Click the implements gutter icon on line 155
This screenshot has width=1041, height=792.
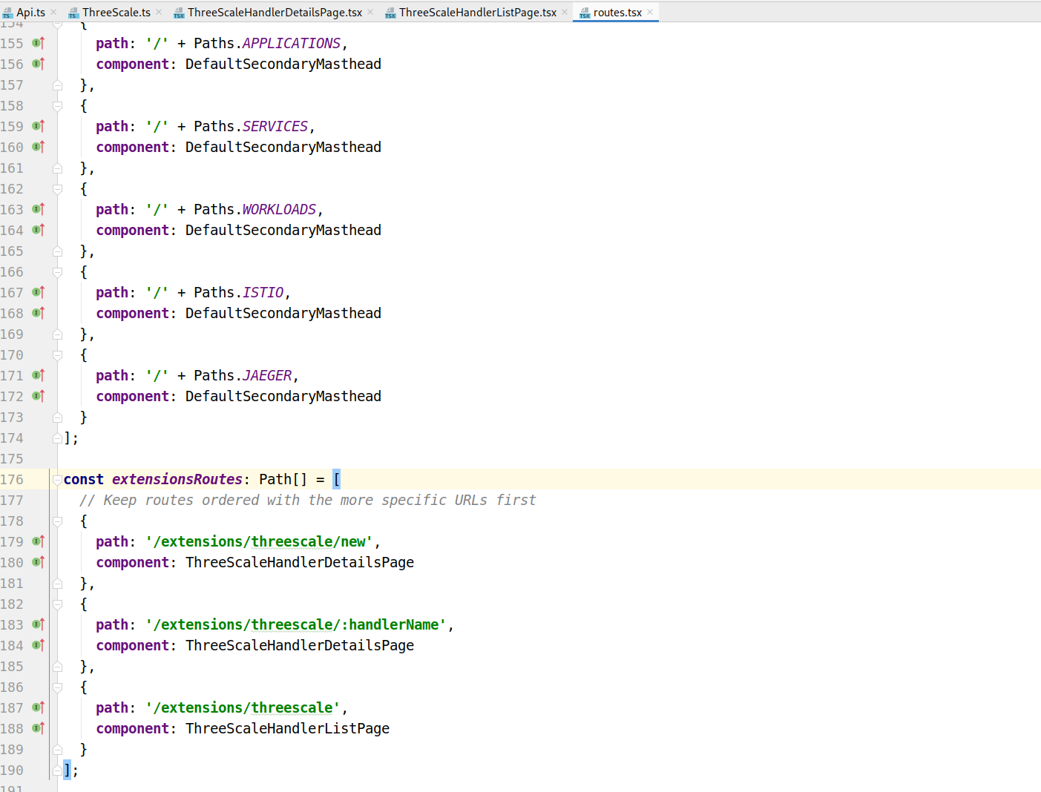[x=39, y=43]
